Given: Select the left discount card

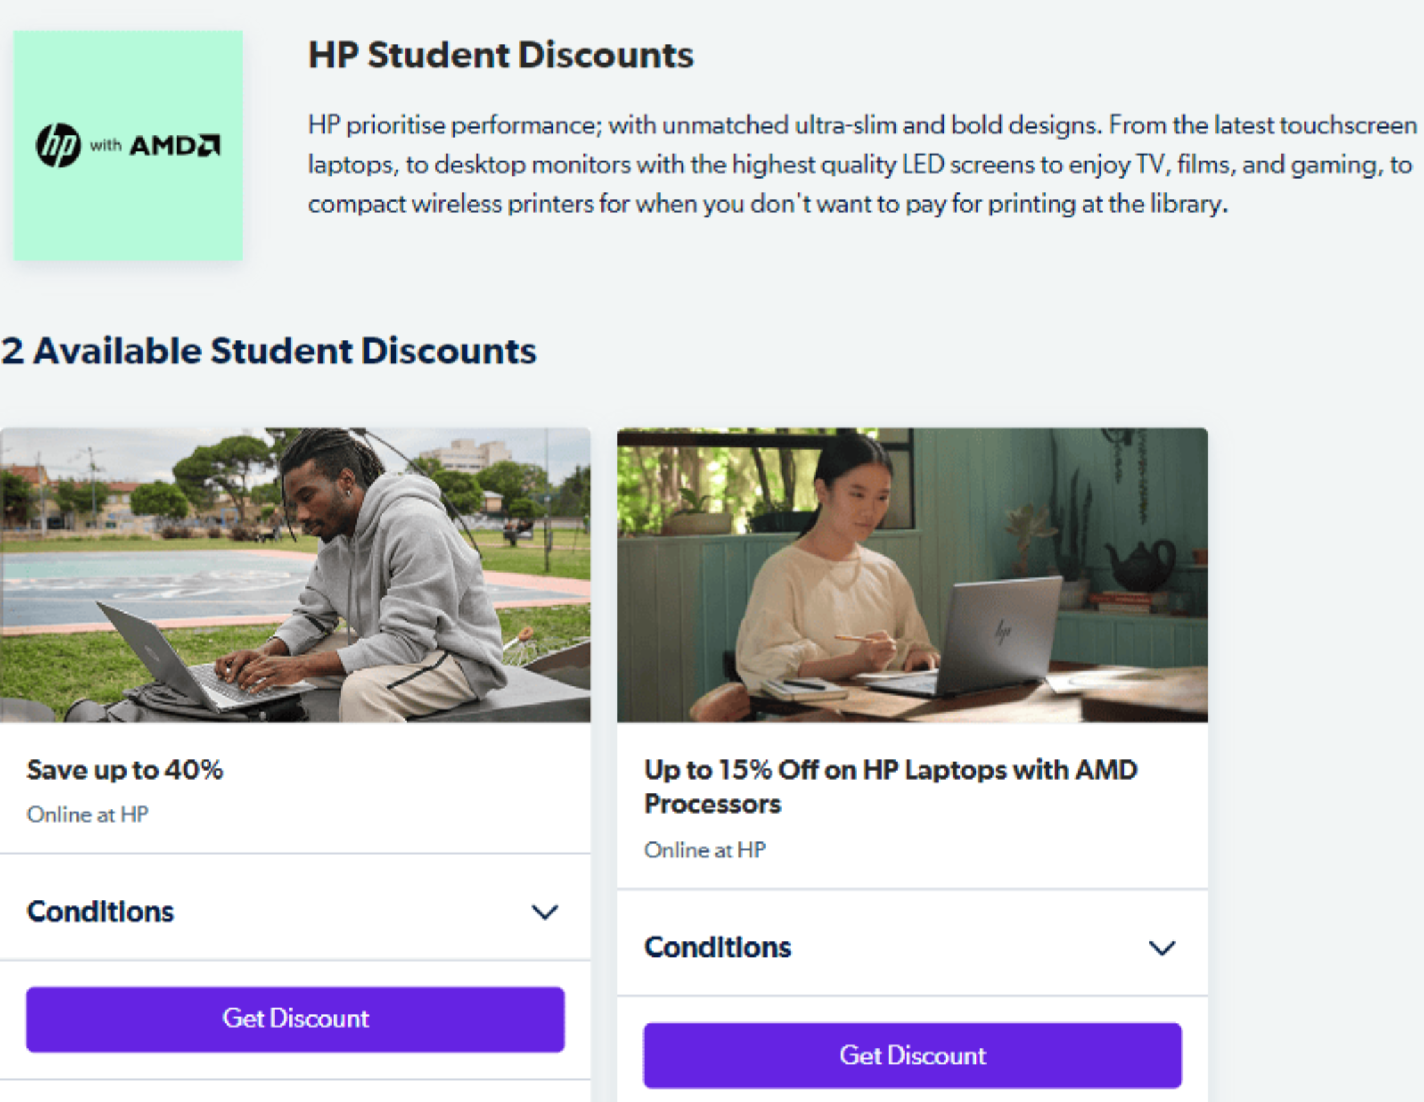Looking at the screenshot, I should click(295, 764).
